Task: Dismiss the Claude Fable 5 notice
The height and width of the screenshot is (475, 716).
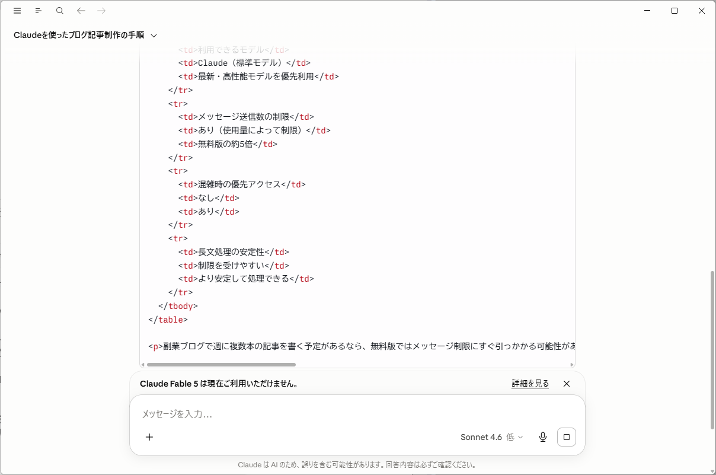Action: 567,384
